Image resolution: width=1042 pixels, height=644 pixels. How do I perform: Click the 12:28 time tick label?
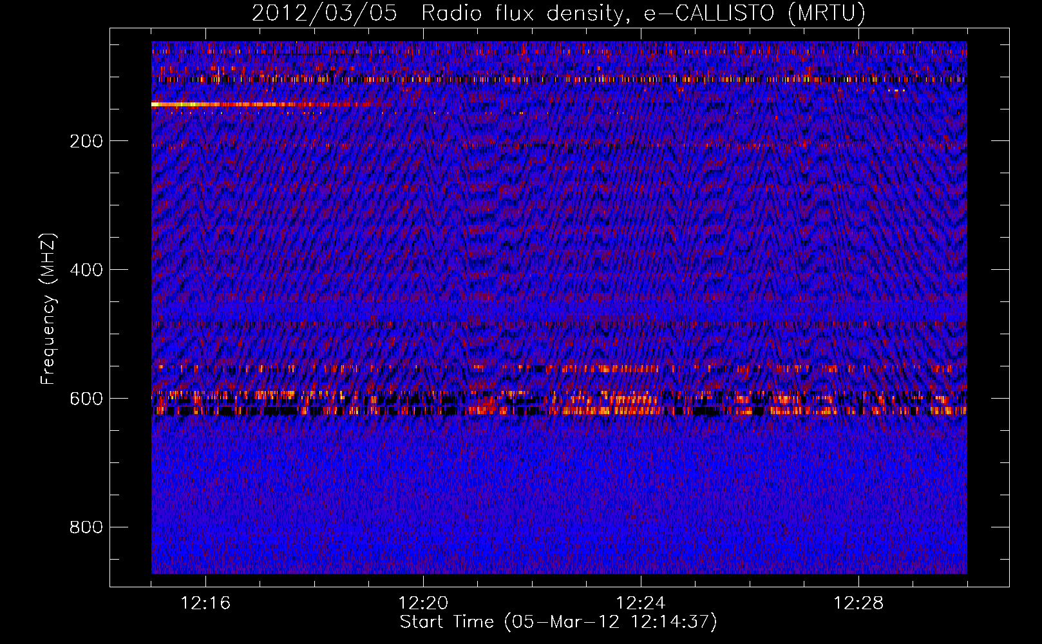[x=858, y=603]
